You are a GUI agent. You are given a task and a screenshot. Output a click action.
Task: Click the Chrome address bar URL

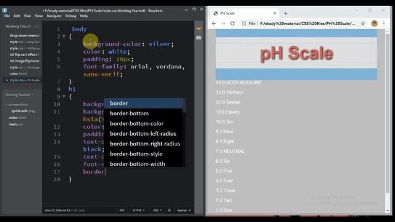[x=307, y=23]
